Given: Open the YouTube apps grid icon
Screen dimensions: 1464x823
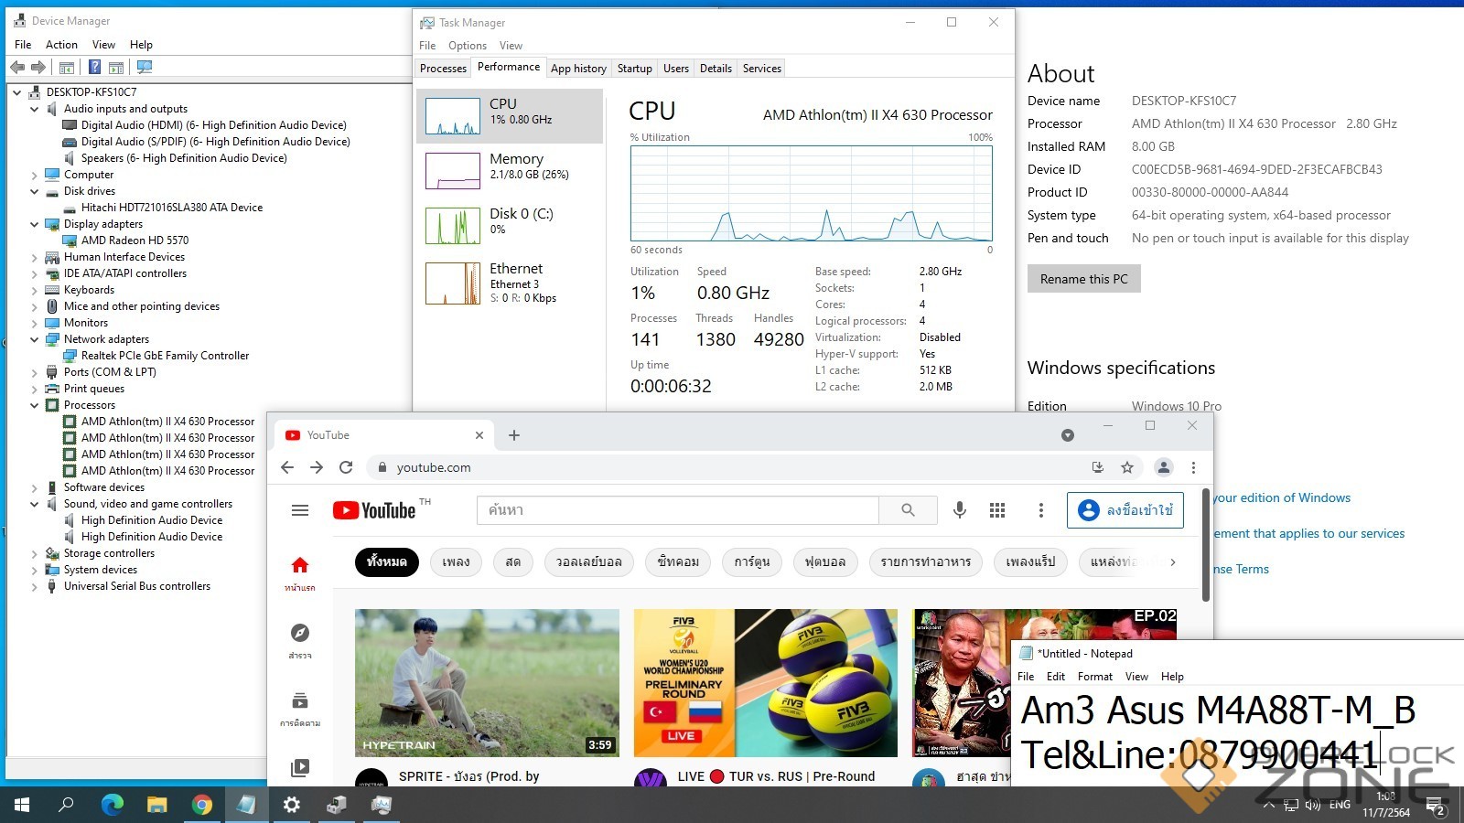Looking at the screenshot, I should point(997,510).
